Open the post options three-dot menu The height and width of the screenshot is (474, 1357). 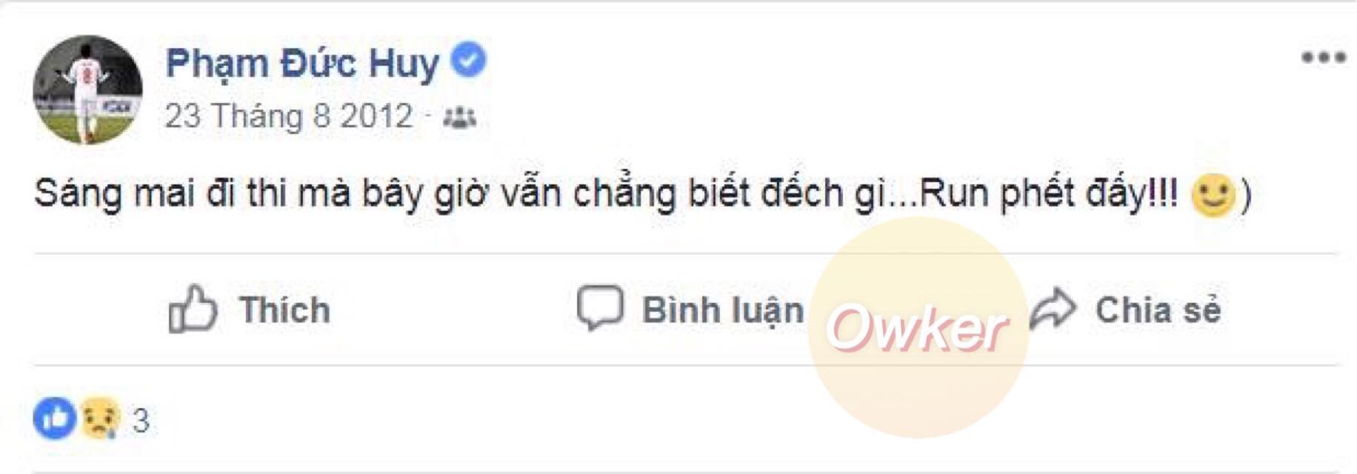pos(1323,57)
